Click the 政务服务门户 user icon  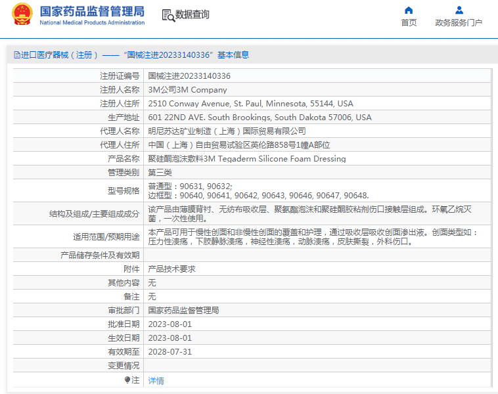[x=459, y=11]
